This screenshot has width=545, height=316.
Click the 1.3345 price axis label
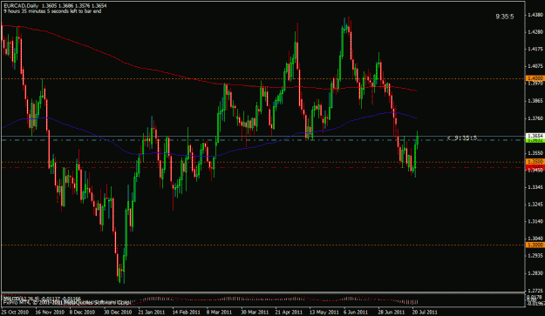(x=535, y=187)
